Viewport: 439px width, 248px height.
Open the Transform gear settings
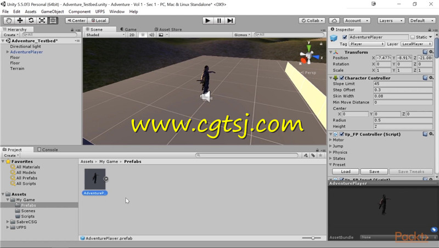431,52
